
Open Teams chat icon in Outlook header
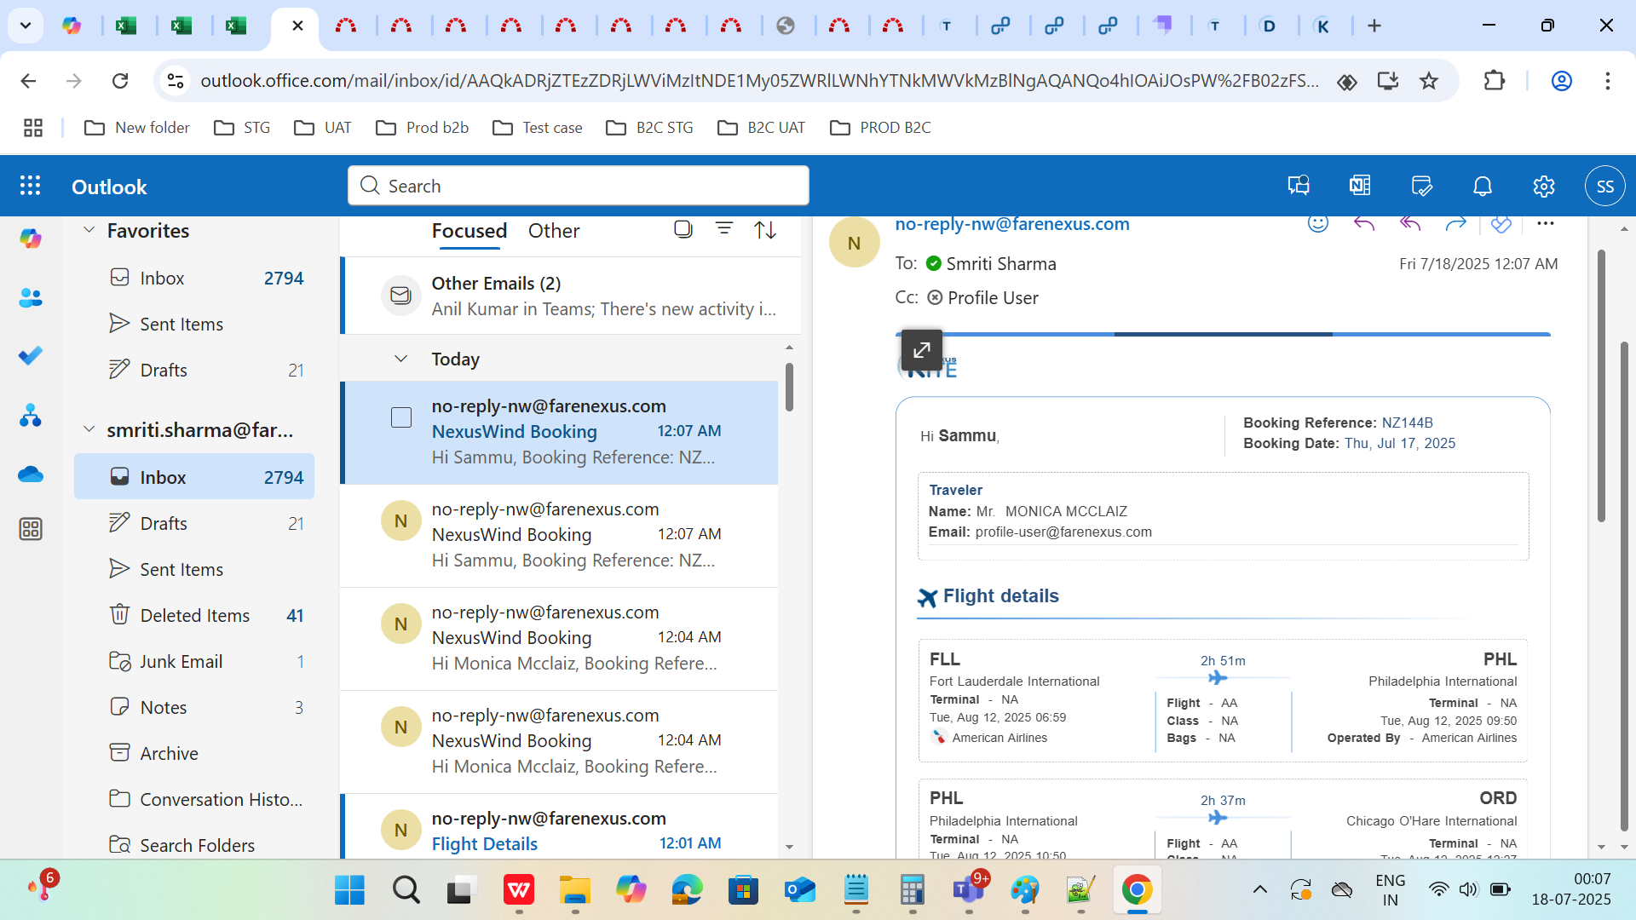click(x=1299, y=186)
